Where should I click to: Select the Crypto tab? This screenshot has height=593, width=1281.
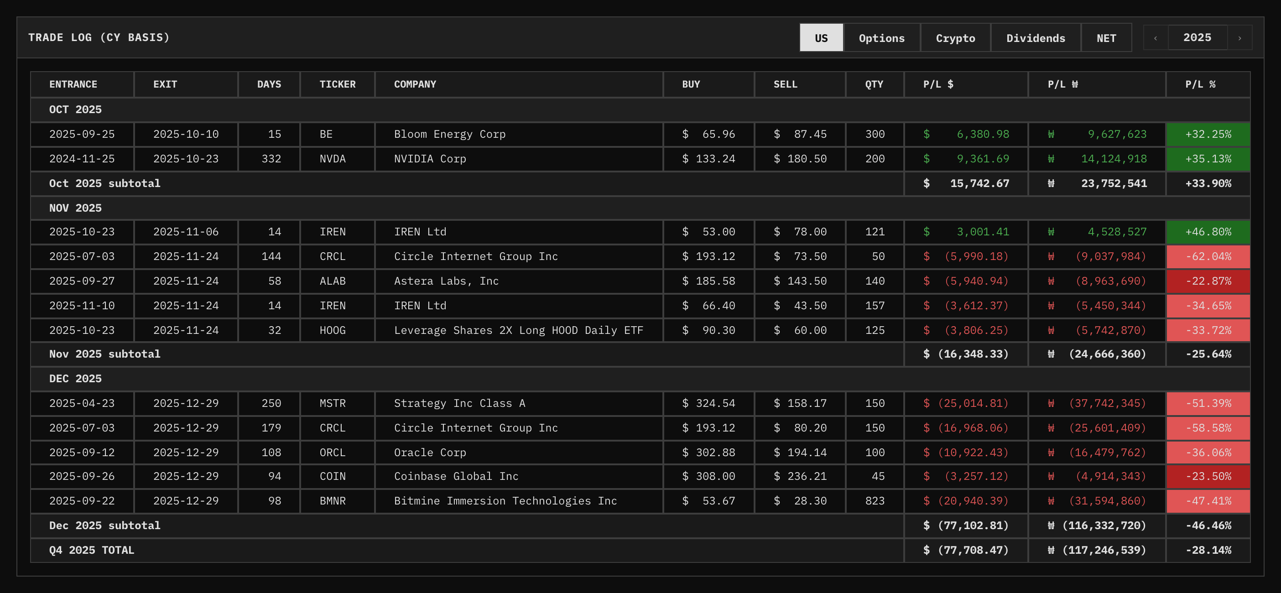[955, 38]
